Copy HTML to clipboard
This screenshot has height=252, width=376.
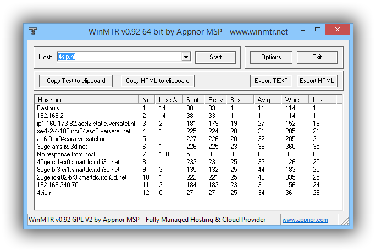pos(158,81)
